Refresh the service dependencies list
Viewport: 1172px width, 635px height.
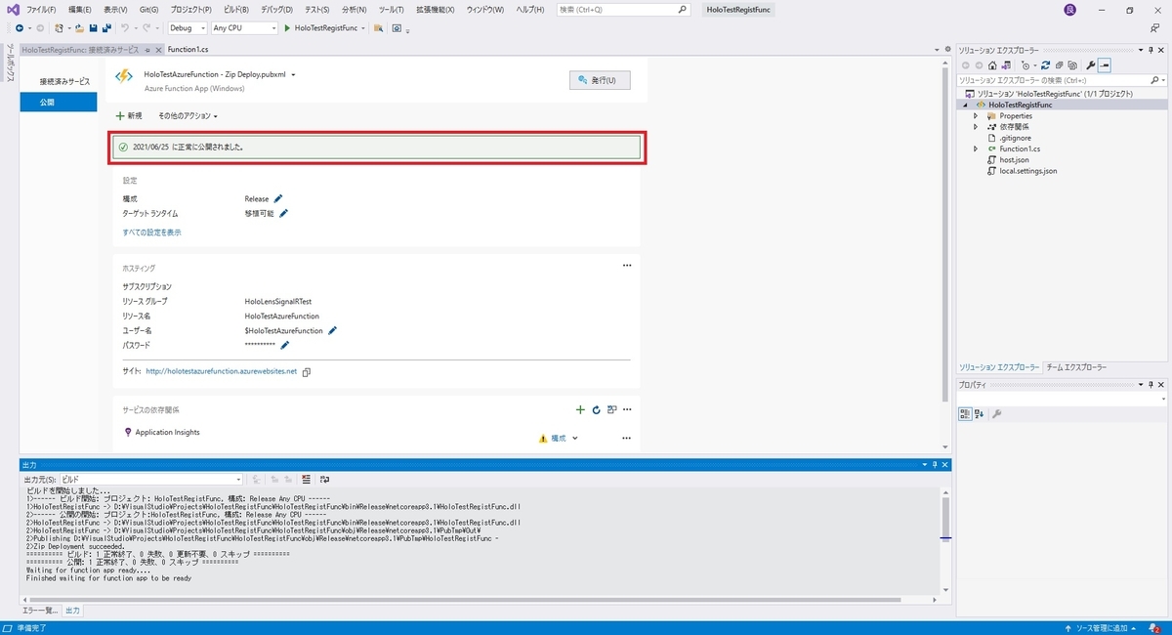tap(596, 409)
